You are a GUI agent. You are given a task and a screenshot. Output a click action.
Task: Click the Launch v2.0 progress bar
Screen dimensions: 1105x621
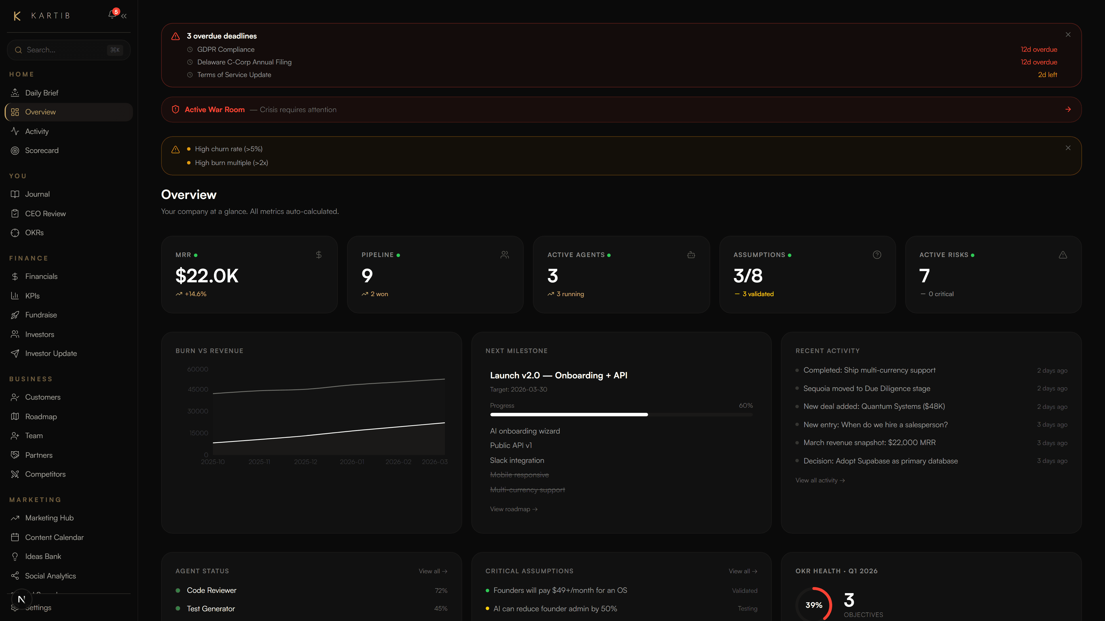pyautogui.click(x=621, y=414)
